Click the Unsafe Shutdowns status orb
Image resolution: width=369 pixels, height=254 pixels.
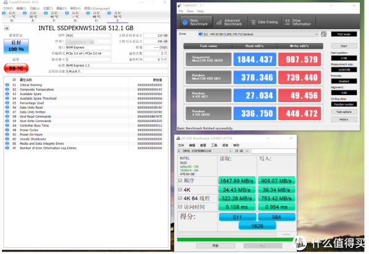pos(7,139)
